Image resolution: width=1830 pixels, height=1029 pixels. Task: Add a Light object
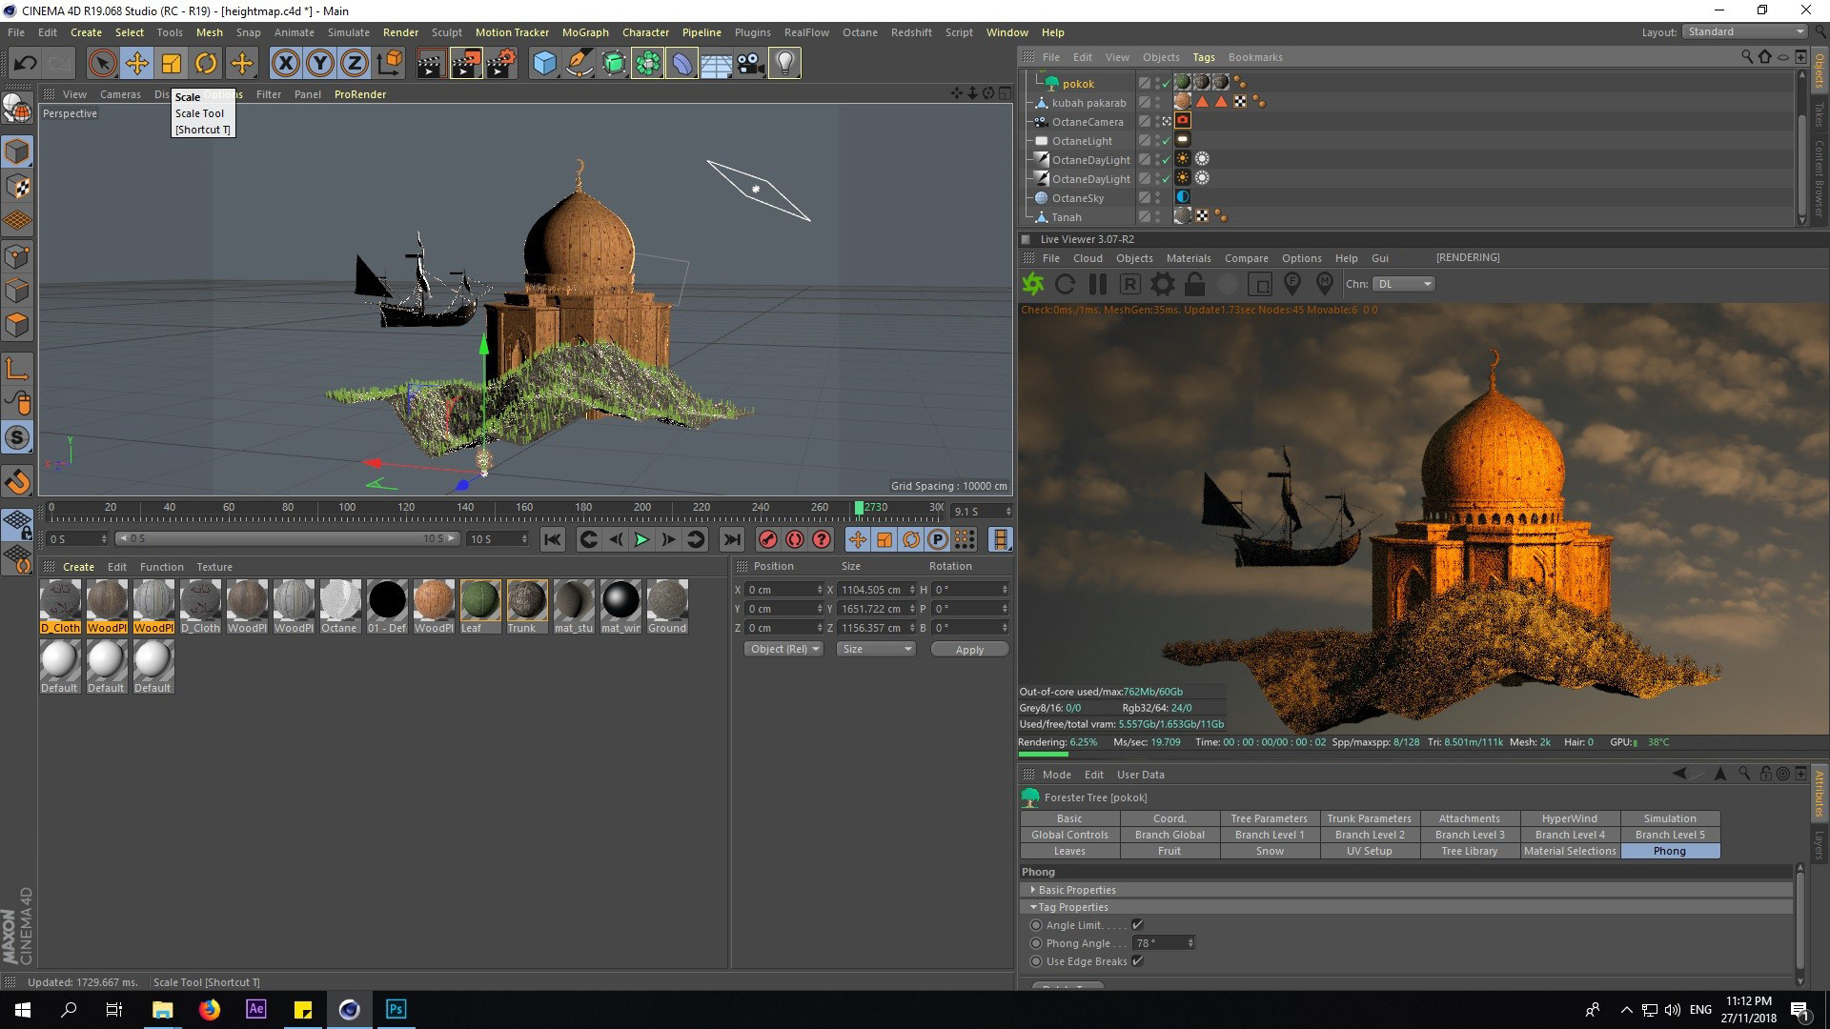pos(784,64)
